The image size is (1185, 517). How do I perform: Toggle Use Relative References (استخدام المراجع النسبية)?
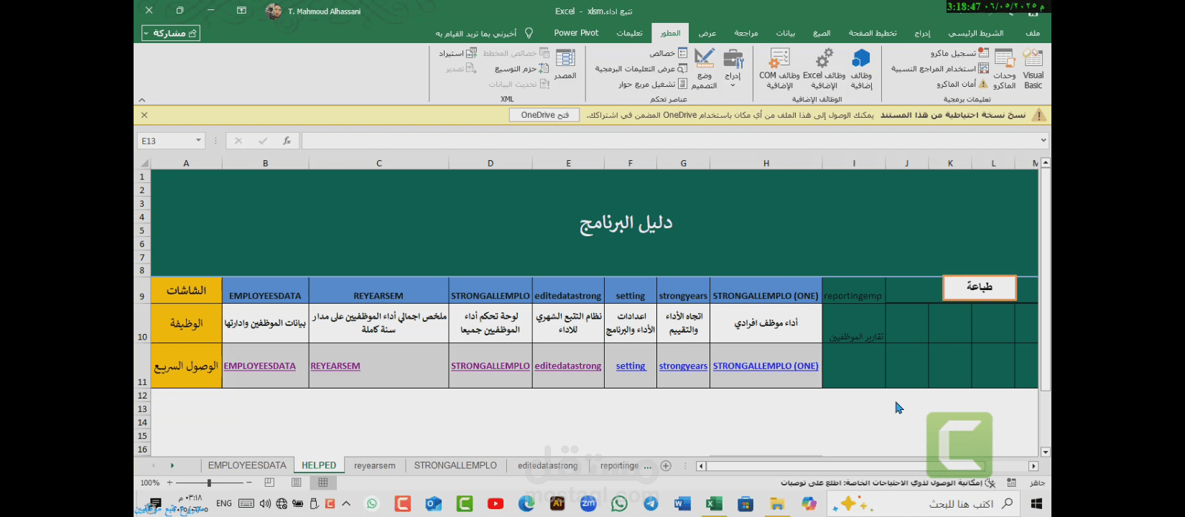pos(939,69)
